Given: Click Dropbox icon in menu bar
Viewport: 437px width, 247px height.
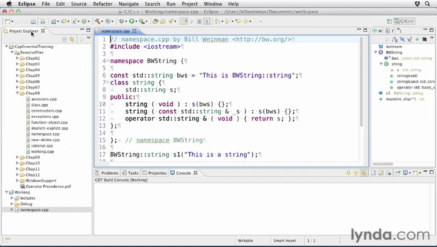Looking at the screenshot, I should [x=417, y=4].
